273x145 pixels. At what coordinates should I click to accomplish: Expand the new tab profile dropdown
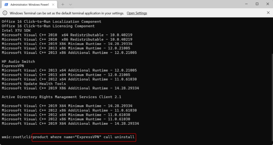coord(70,5)
